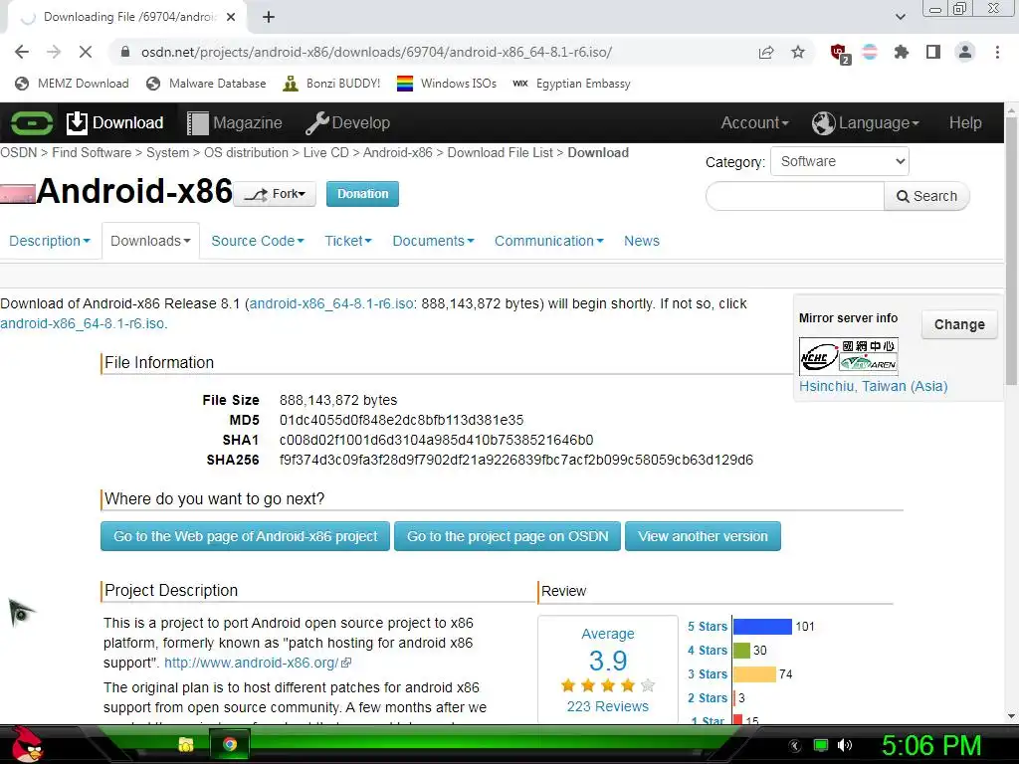Expand the Account menu
The height and width of the screenshot is (764, 1019).
pyautogui.click(x=754, y=122)
